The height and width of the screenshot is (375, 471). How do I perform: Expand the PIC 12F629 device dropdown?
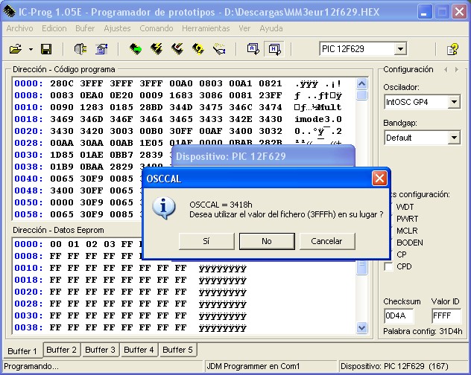[400, 49]
